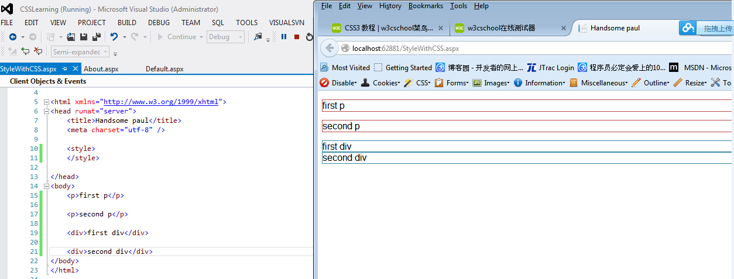
Task: Open the Disable web developer menu
Action: click(338, 83)
